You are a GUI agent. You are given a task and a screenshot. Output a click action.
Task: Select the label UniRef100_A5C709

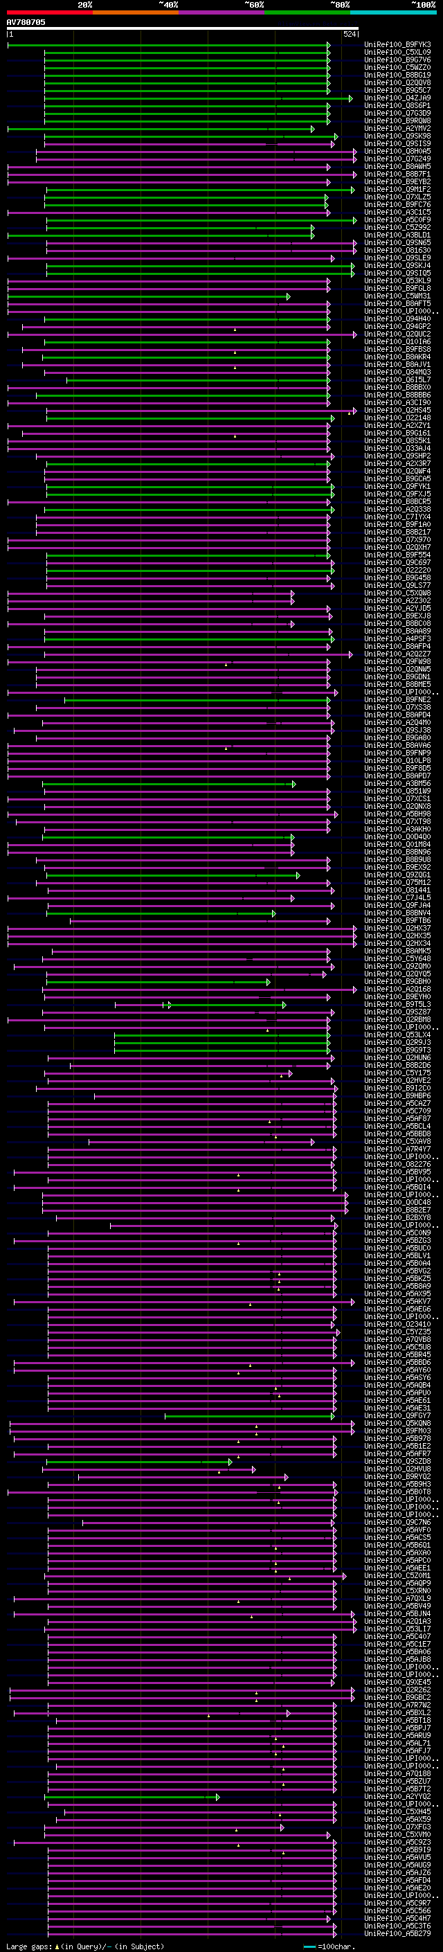tap(397, 1111)
